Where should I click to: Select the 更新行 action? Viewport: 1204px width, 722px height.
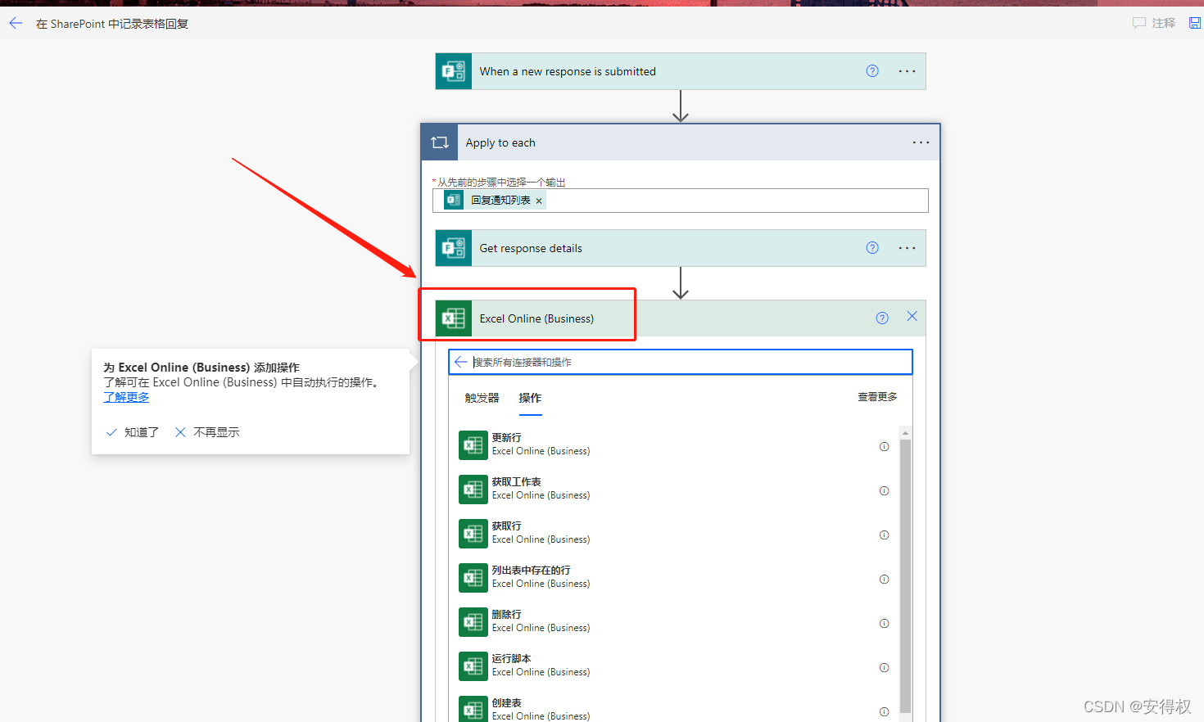tap(673, 444)
